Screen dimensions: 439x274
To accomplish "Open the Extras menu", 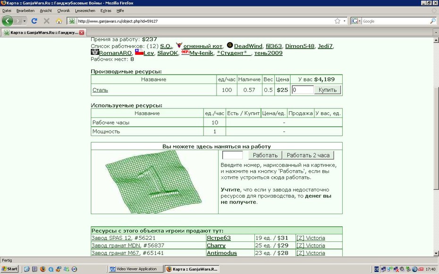I will point(106,11).
